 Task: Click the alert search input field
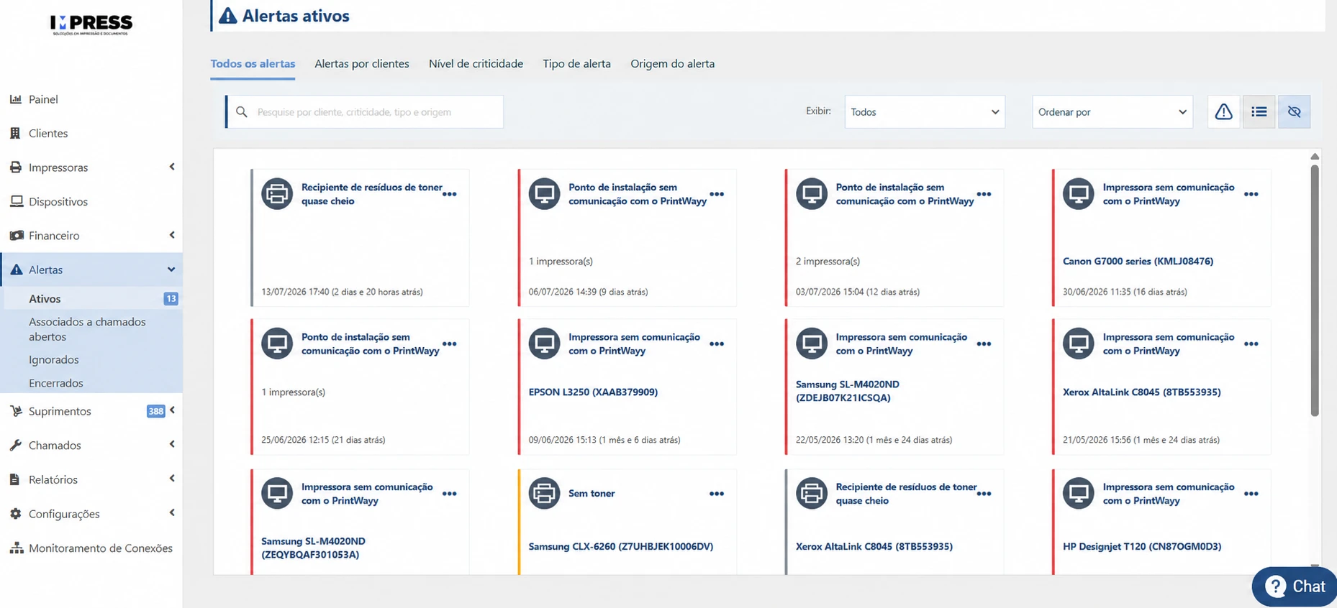click(366, 112)
